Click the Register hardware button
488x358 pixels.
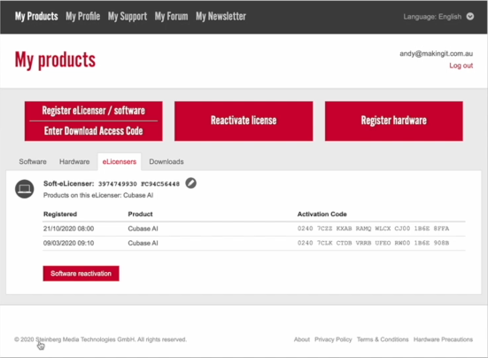394,121
